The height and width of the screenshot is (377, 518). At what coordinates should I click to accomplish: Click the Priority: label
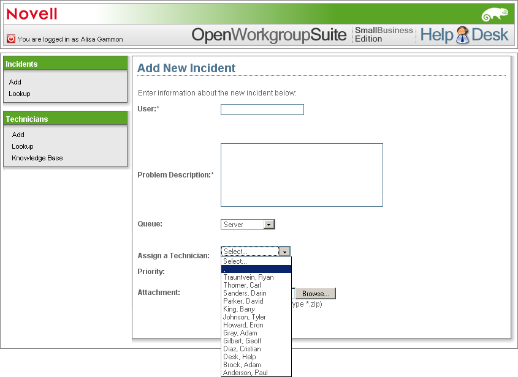coord(151,272)
